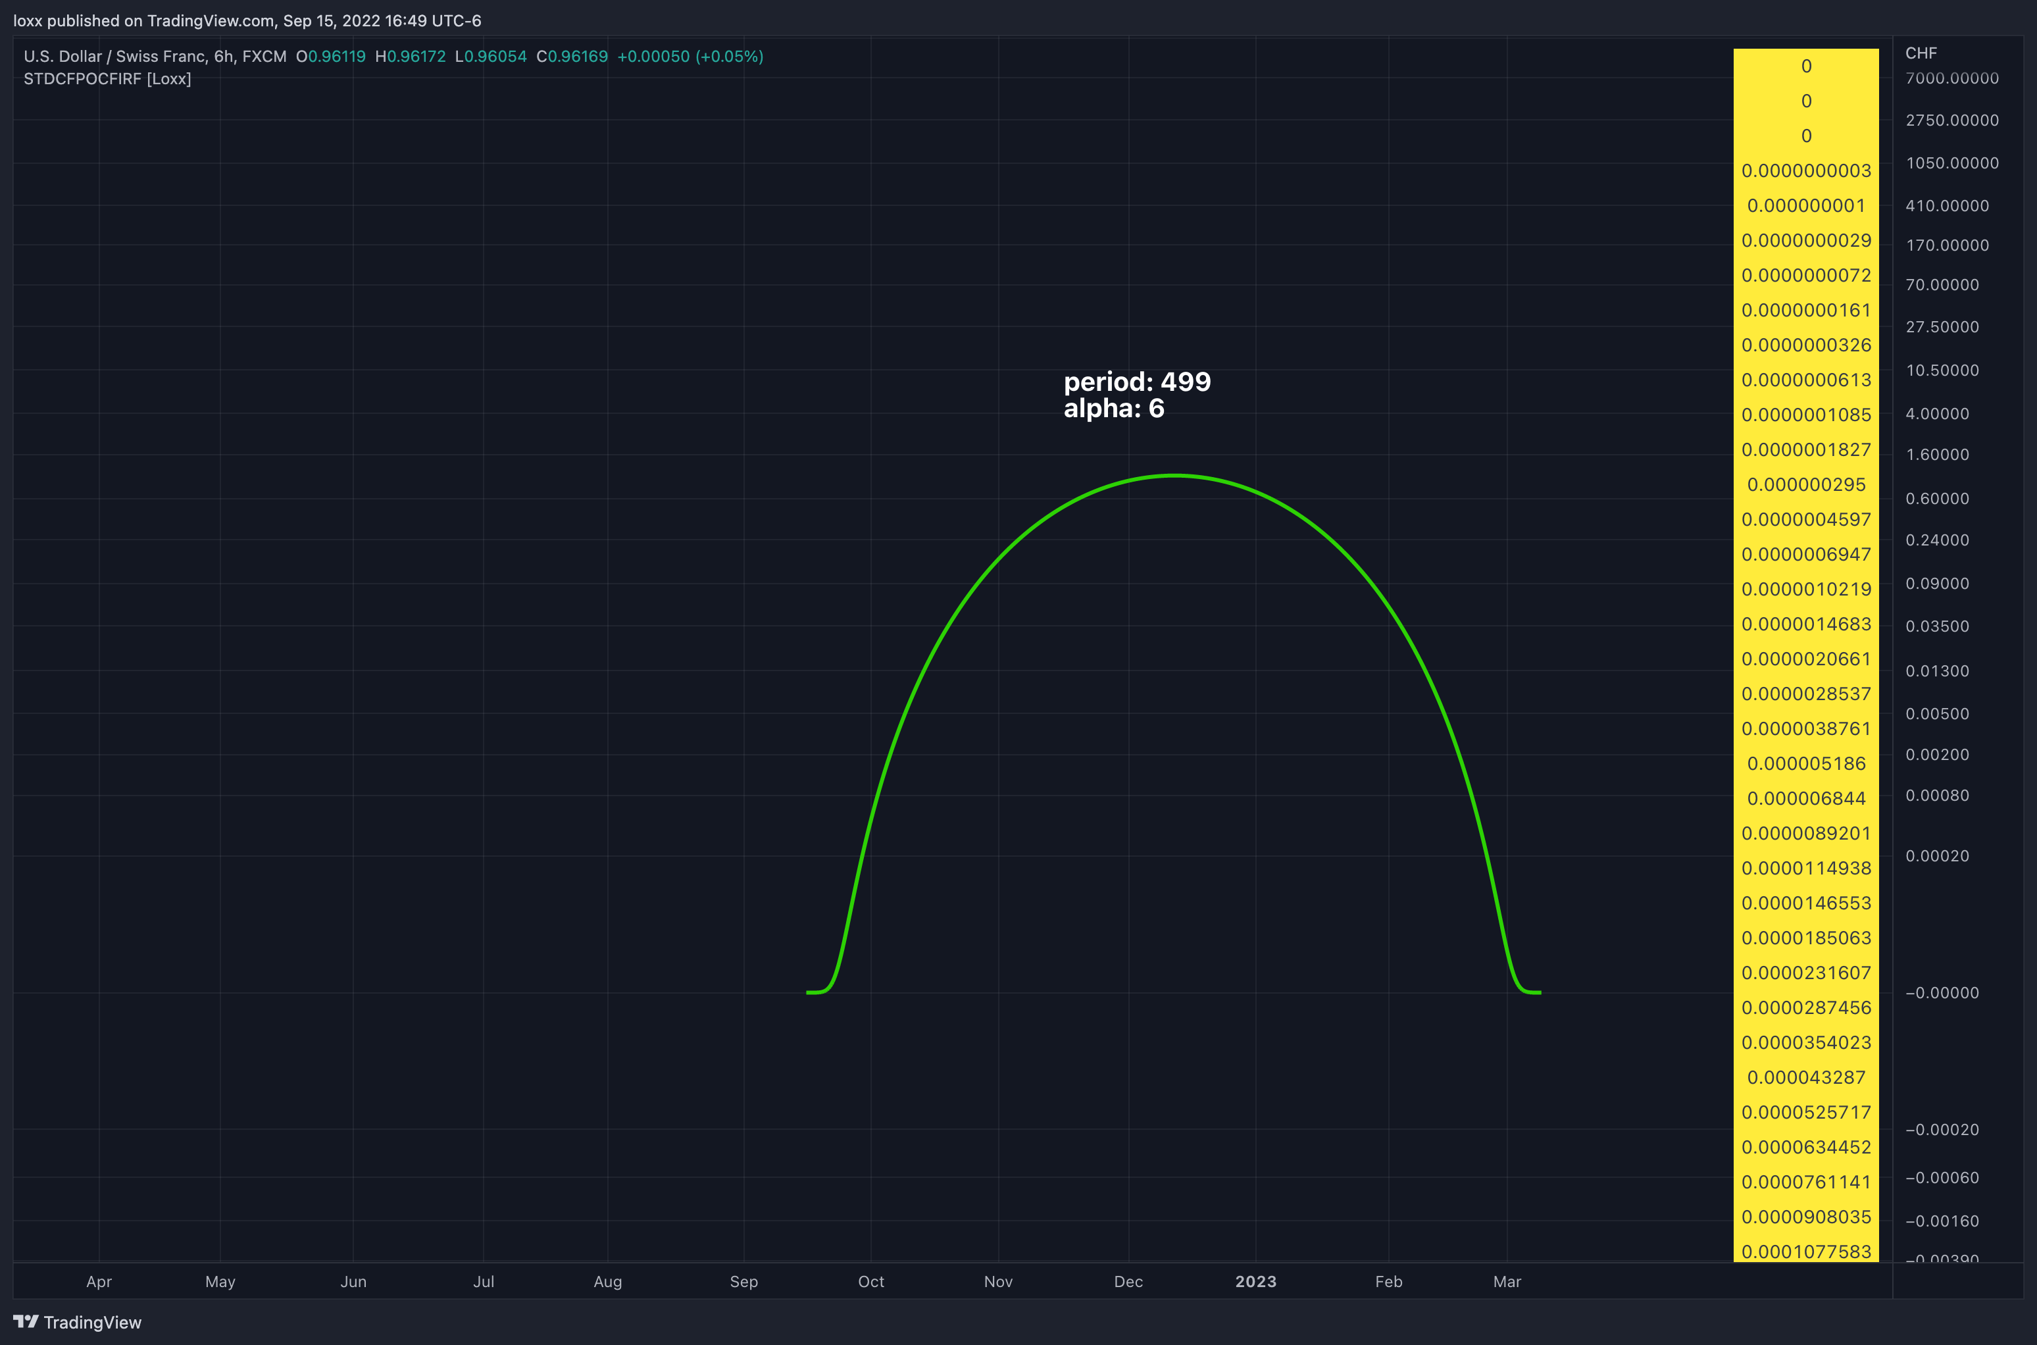Click the 27.50000 price scale label

point(1943,327)
